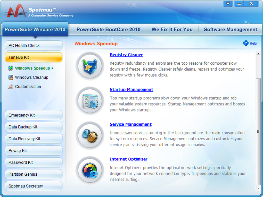Click 'A Computer Service Company' tagline
The height and width of the screenshot is (197, 263).
coord(51,15)
